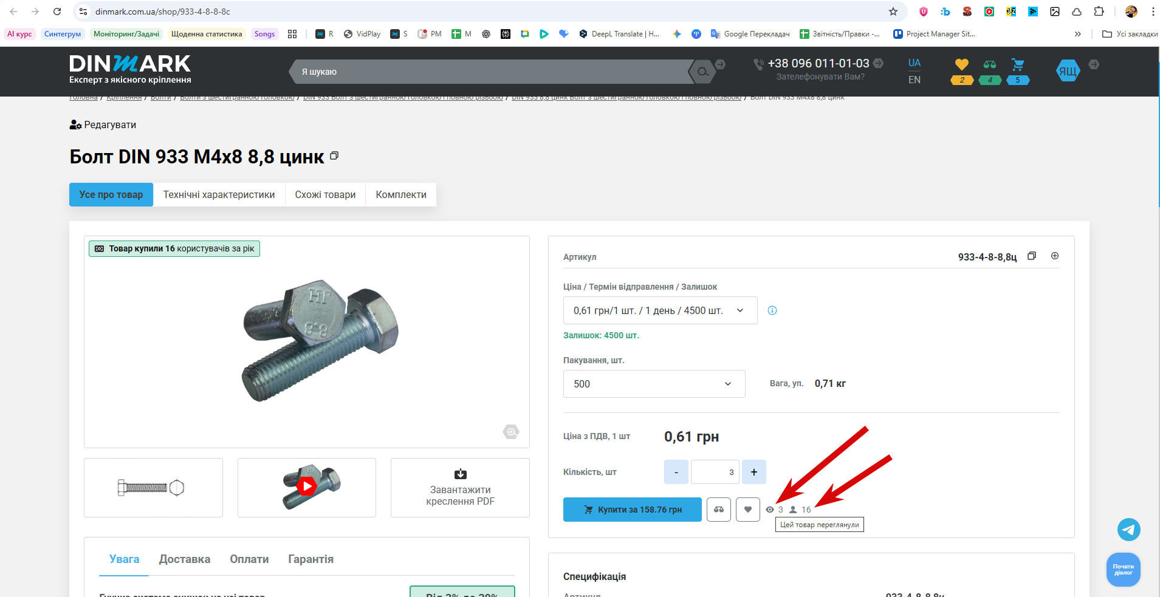Click the eye views counter icon
The height and width of the screenshot is (597, 1160).
click(x=770, y=510)
